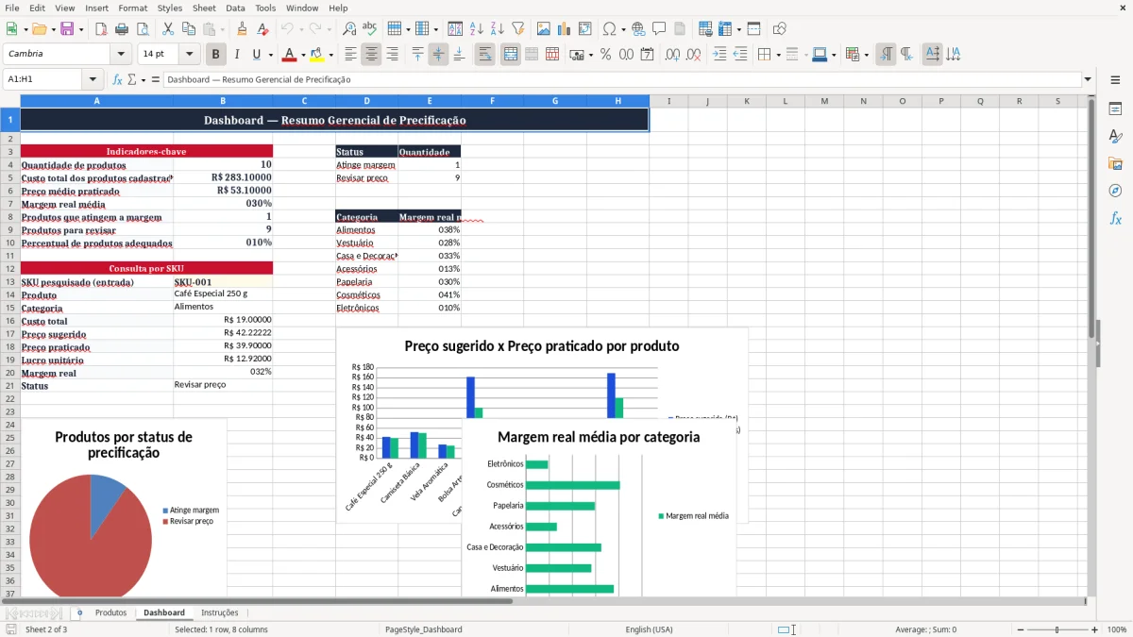Image resolution: width=1133 pixels, height=637 pixels.
Task: Open the Styles menu
Action: click(170, 8)
